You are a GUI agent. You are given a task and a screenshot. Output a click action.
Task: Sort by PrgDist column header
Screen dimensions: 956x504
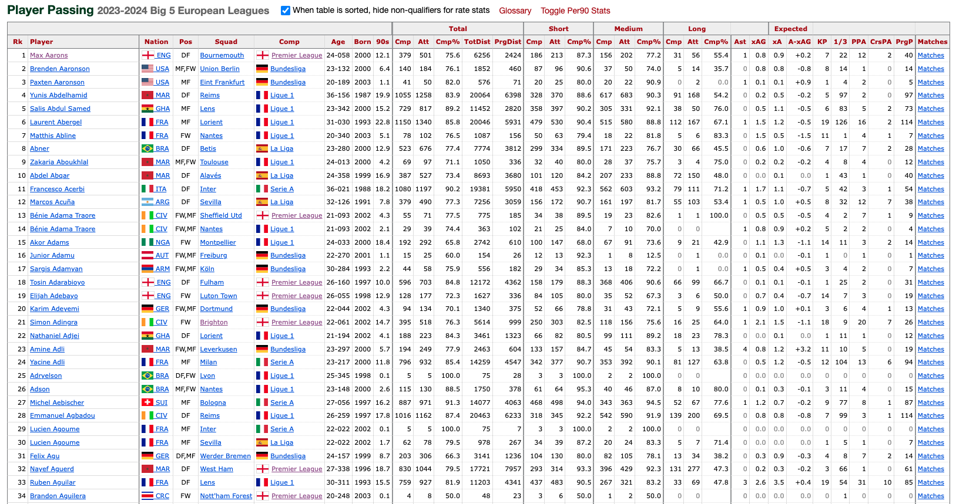tap(508, 42)
